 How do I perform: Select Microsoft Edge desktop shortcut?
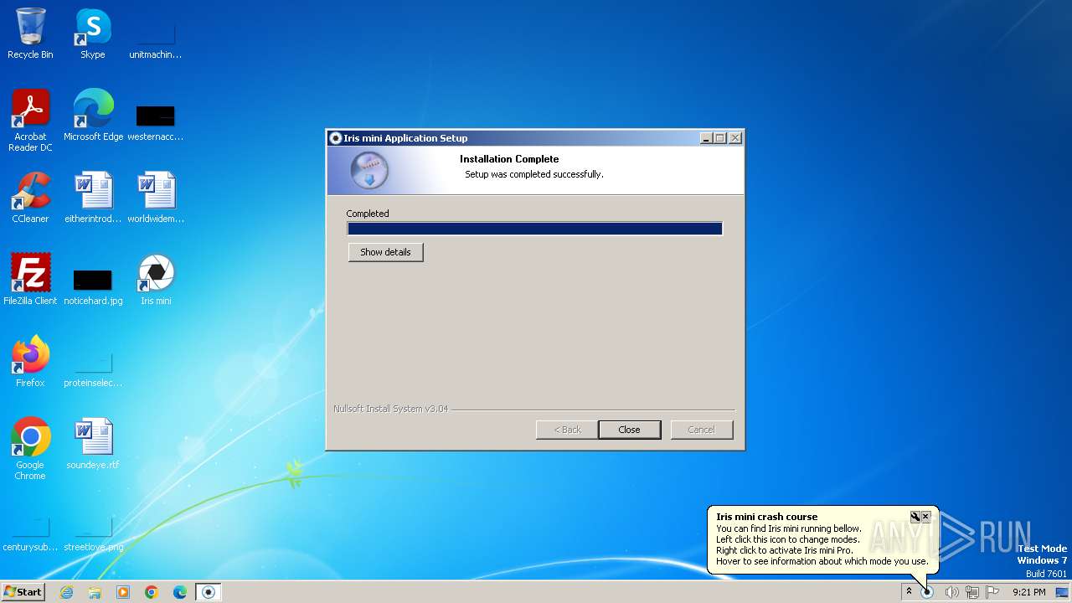pos(93,116)
